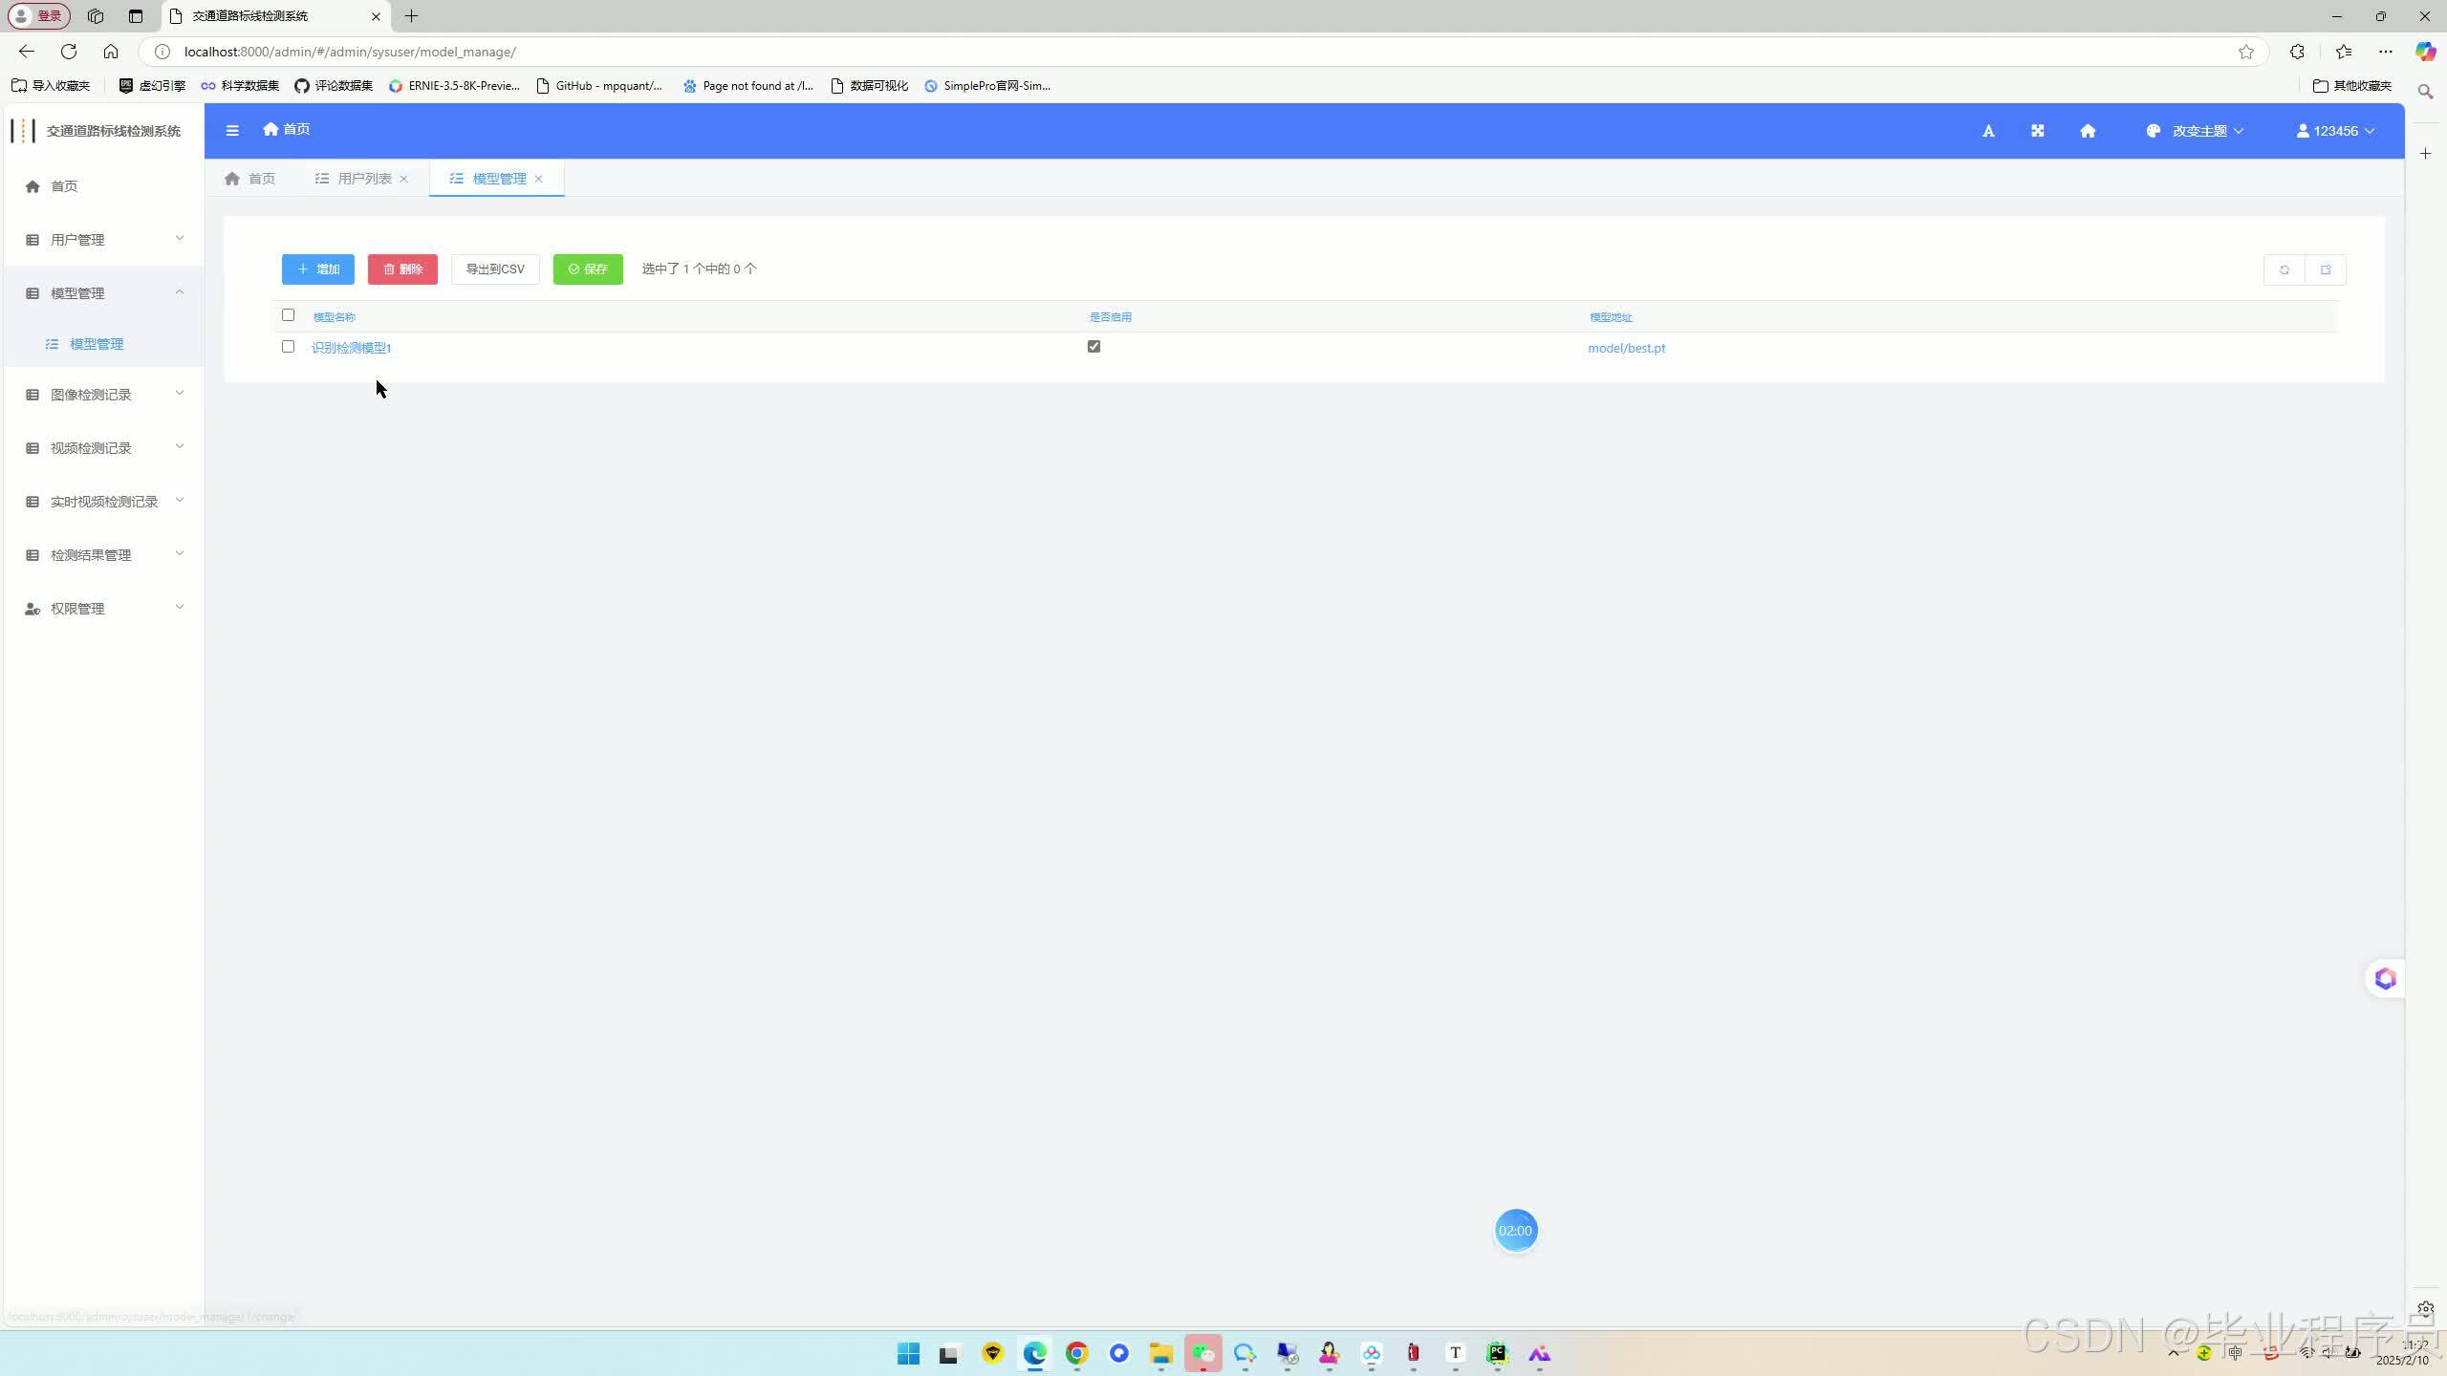Toggle the 是否启用 checkmark for 识别检测模型1

point(1094,347)
